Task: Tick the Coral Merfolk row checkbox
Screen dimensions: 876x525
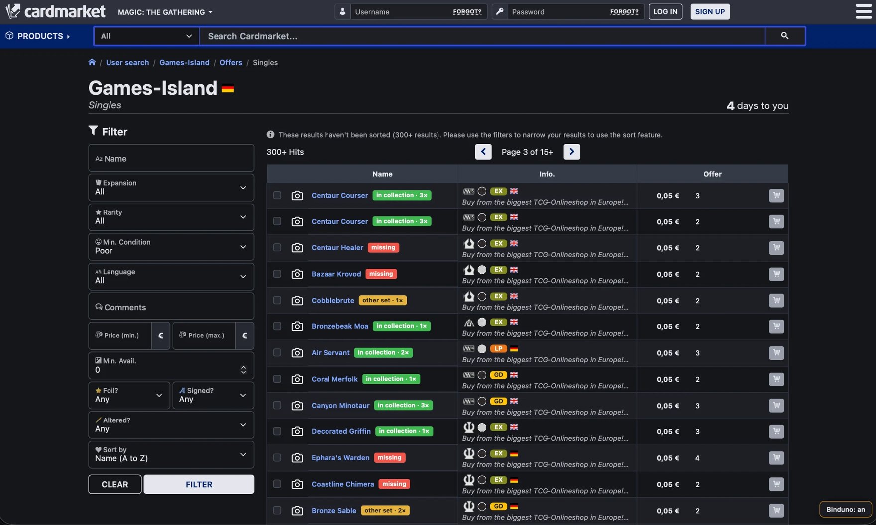Action: point(277,379)
